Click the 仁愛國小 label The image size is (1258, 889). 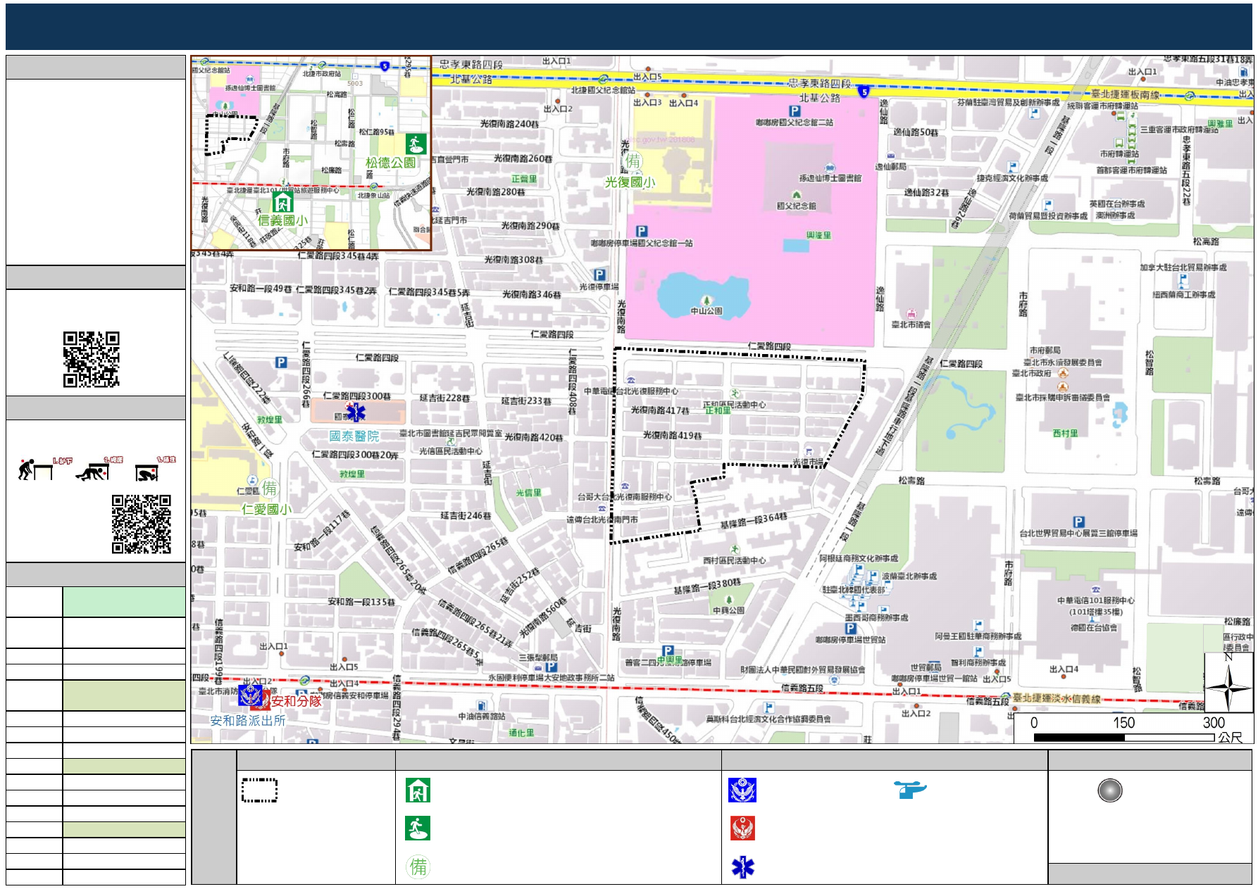click(266, 509)
